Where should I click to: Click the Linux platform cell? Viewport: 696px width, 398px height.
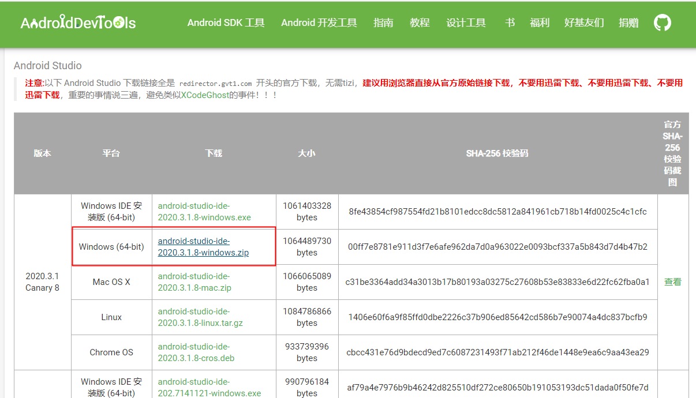[x=111, y=317]
